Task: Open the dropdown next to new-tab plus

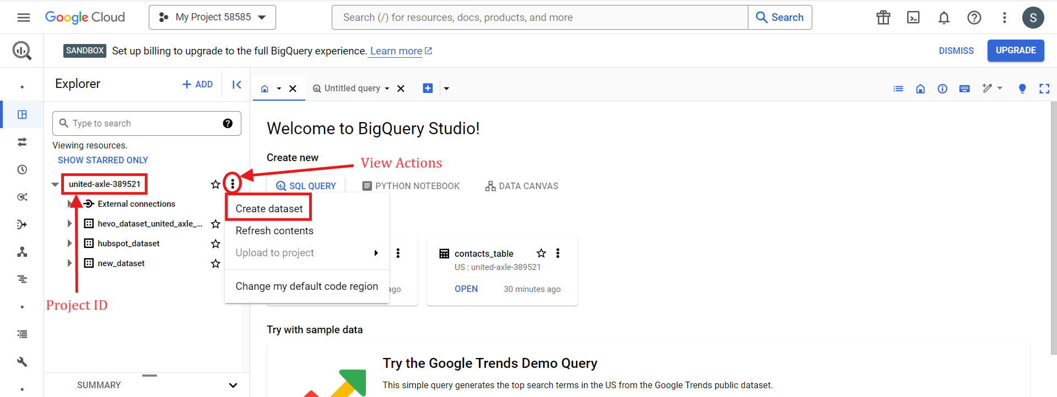Action: [x=446, y=89]
